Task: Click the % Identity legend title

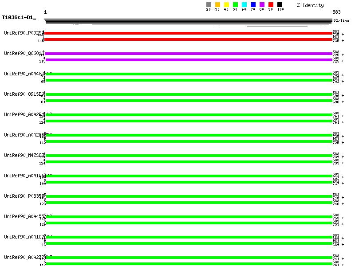Action: coord(310,5)
